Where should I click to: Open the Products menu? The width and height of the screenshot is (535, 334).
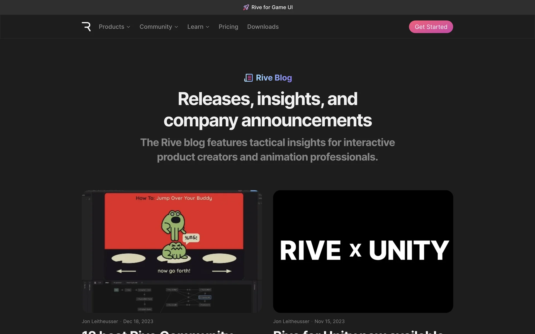tap(111, 27)
